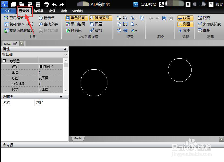Image resolution: width=224 pixels, height=162 pixels.
Task: Click the yen purchase icon
Action: pos(188,4)
